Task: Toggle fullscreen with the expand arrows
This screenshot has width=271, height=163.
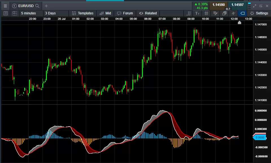Action: (254, 5)
